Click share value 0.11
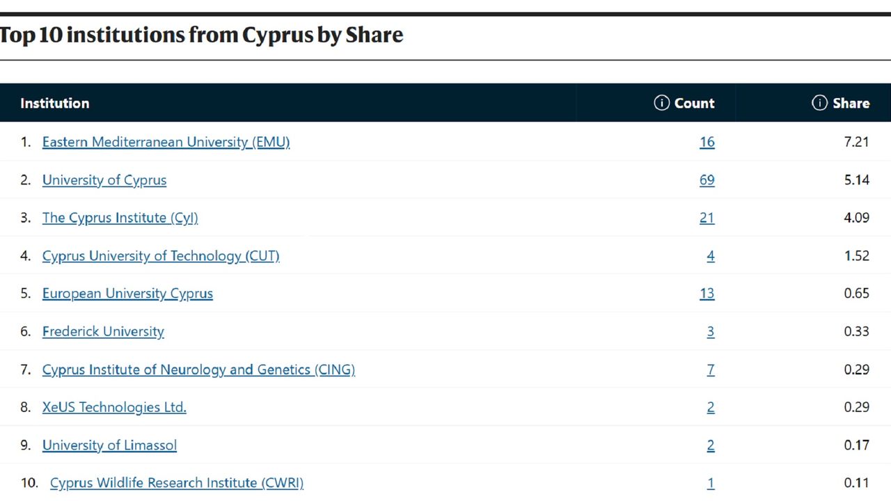 click(x=857, y=483)
